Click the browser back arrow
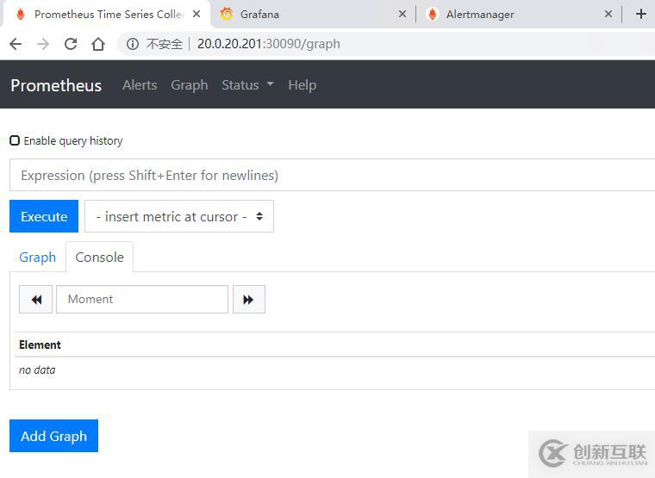 (x=16, y=44)
